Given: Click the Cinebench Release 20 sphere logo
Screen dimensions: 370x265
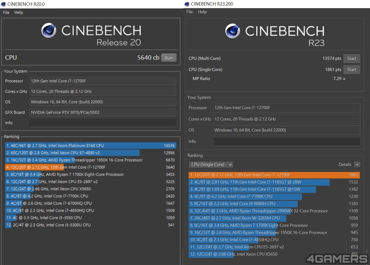Looking at the screenshot, I should click(x=49, y=30).
